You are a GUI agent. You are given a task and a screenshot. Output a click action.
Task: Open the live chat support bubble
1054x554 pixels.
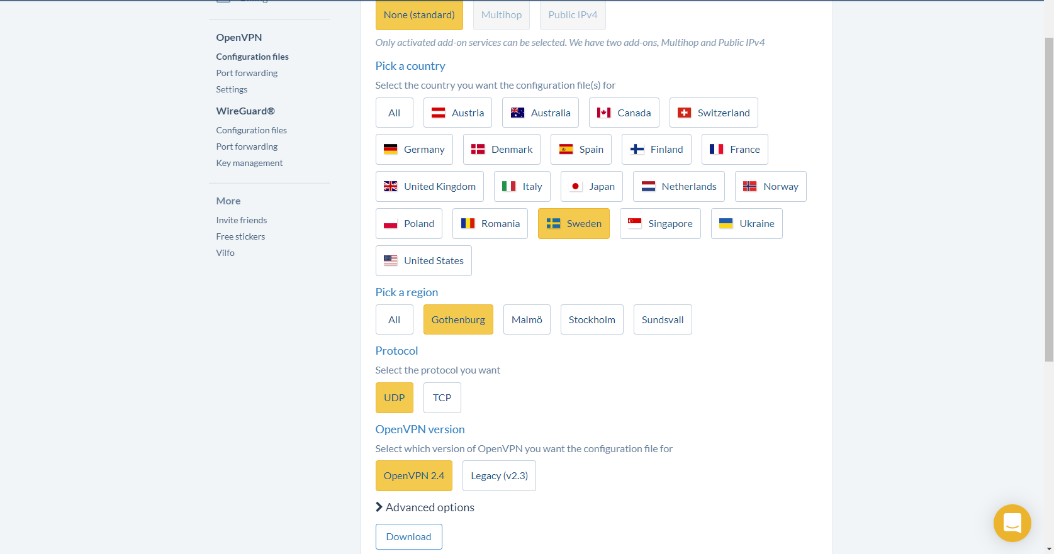tap(1012, 523)
